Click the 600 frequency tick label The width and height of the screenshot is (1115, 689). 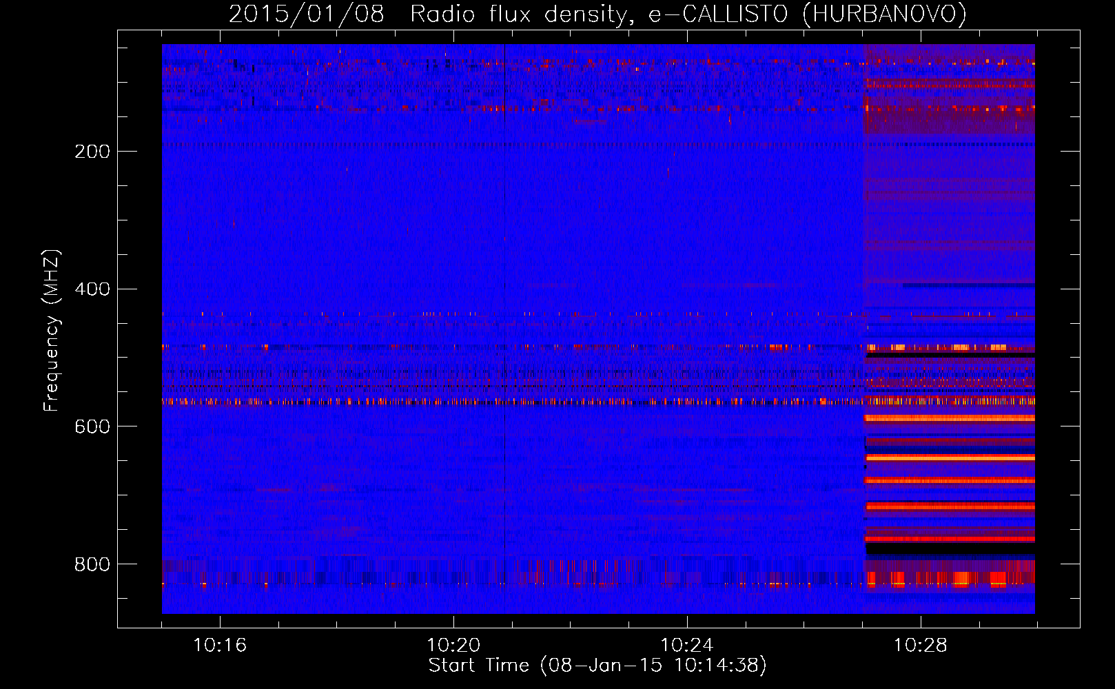pos(92,427)
